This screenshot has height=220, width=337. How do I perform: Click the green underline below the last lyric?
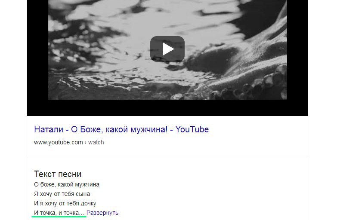point(59,217)
